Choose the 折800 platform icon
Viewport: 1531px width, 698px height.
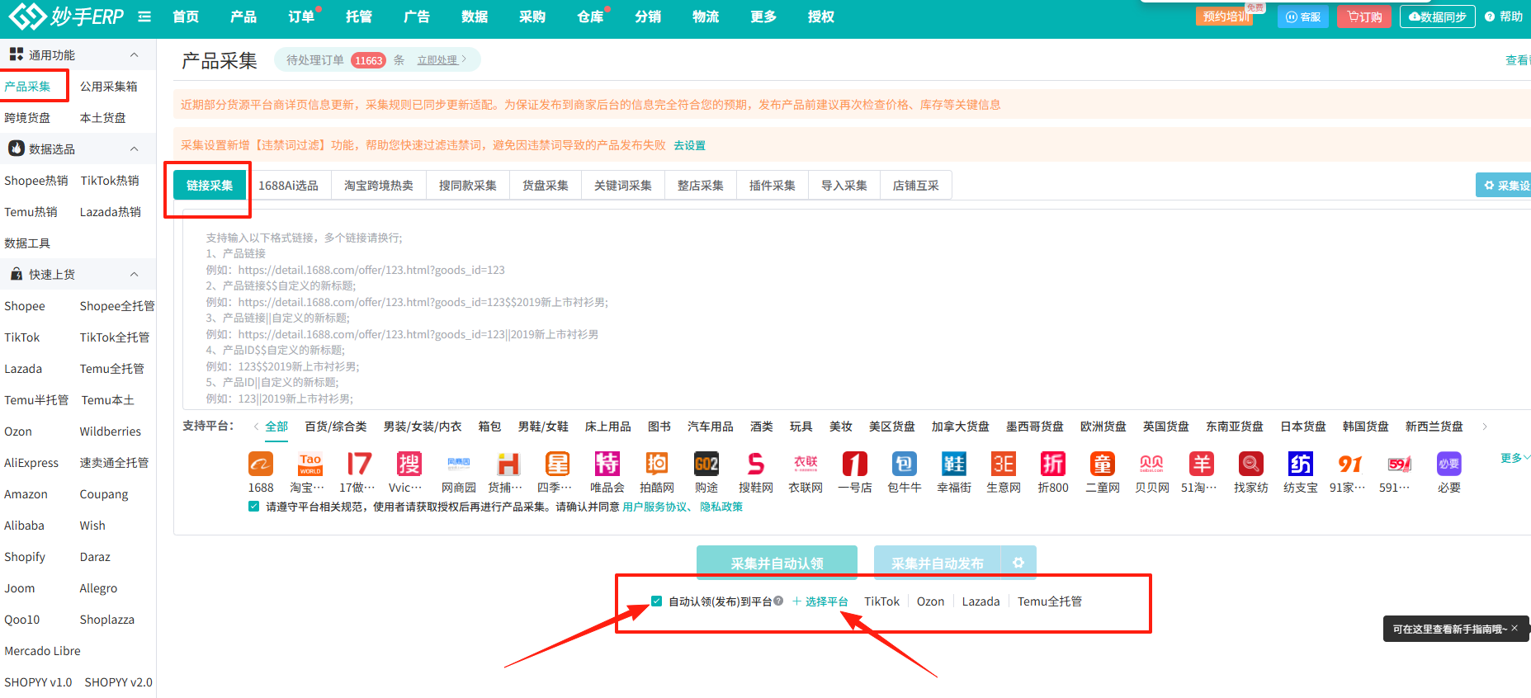coord(1053,464)
